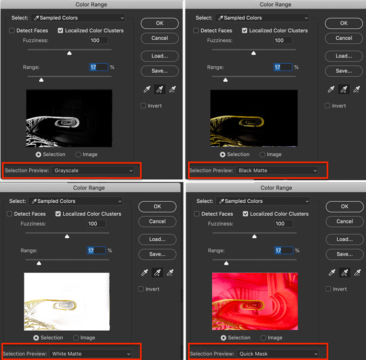Screen dimensions: 366x360
Task: Open Selection Preview dropdown showing Quick Mask
Action: (278, 354)
